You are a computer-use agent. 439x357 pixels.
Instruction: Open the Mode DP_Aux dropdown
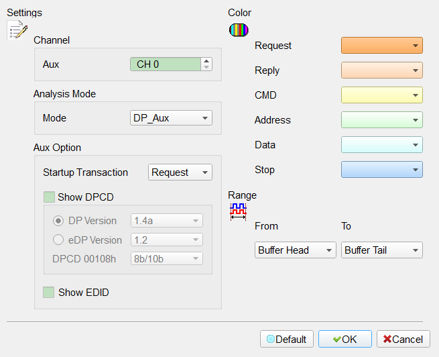(171, 118)
